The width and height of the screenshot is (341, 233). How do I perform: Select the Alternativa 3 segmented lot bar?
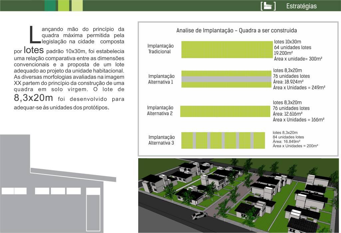click(226, 140)
